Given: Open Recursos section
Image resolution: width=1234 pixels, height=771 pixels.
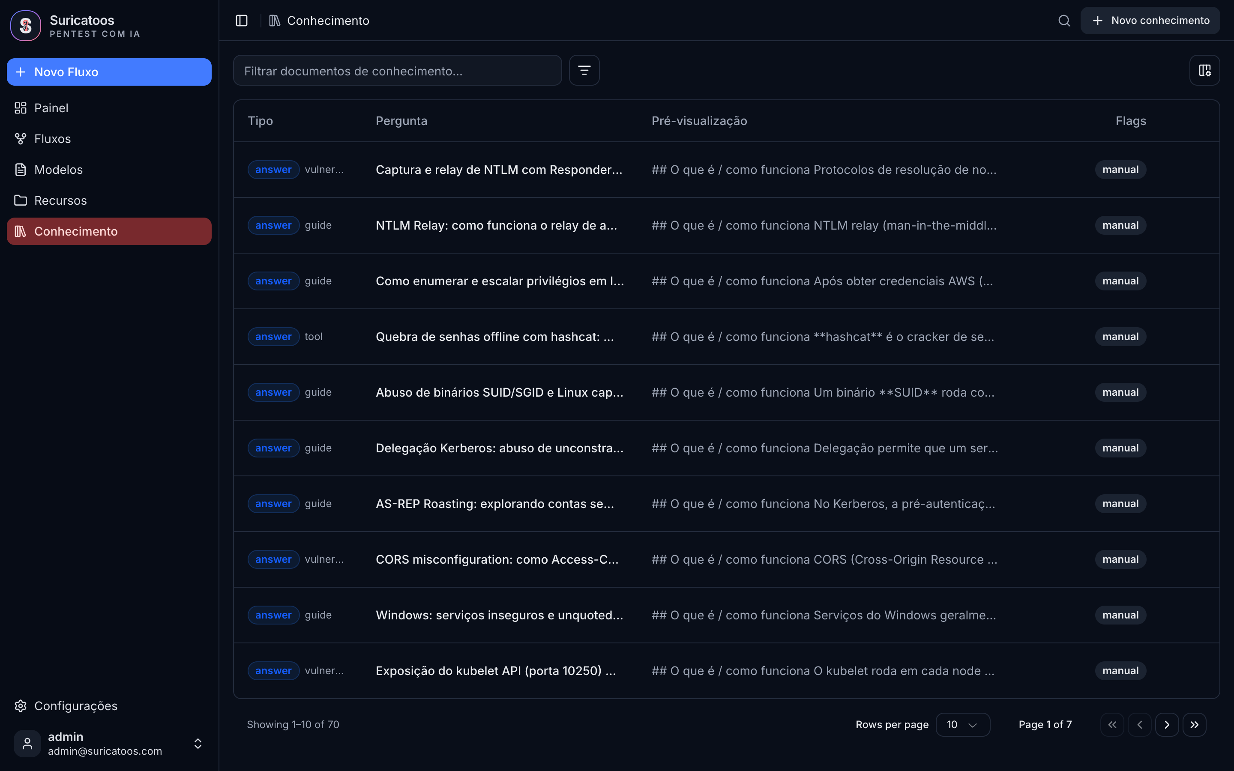Looking at the screenshot, I should [109, 200].
